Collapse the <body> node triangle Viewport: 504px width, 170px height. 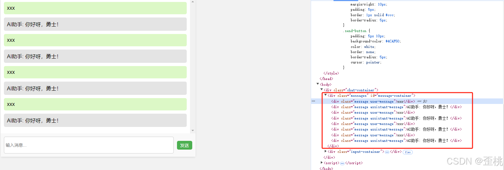318,84
